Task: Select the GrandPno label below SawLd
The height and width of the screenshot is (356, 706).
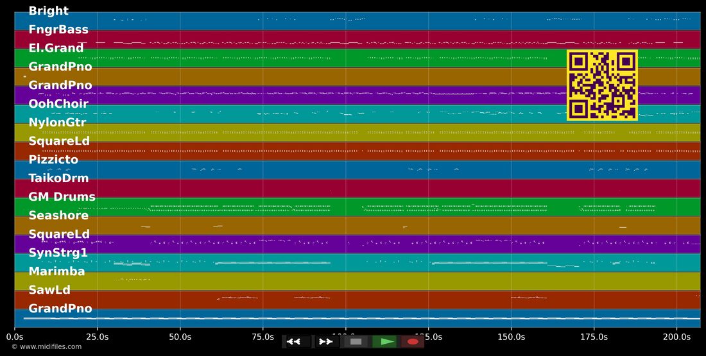Action: pyautogui.click(x=60, y=309)
